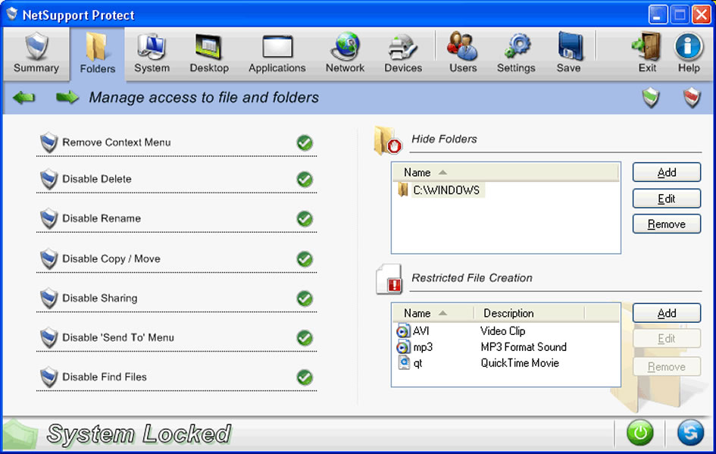Image resolution: width=716 pixels, height=454 pixels.
Task: Click the shield icon beside Disable Rename
Action: [48, 219]
